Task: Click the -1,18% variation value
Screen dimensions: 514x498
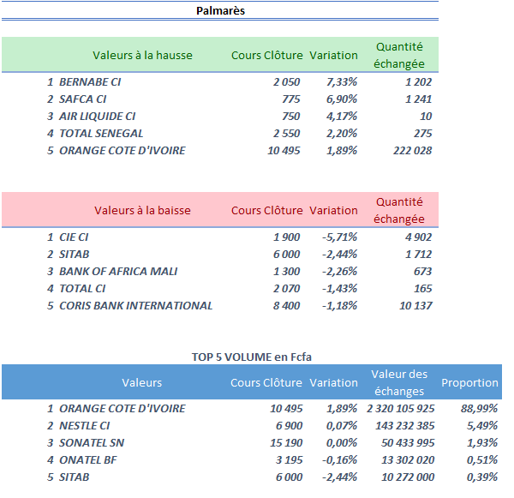Action: click(x=339, y=305)
